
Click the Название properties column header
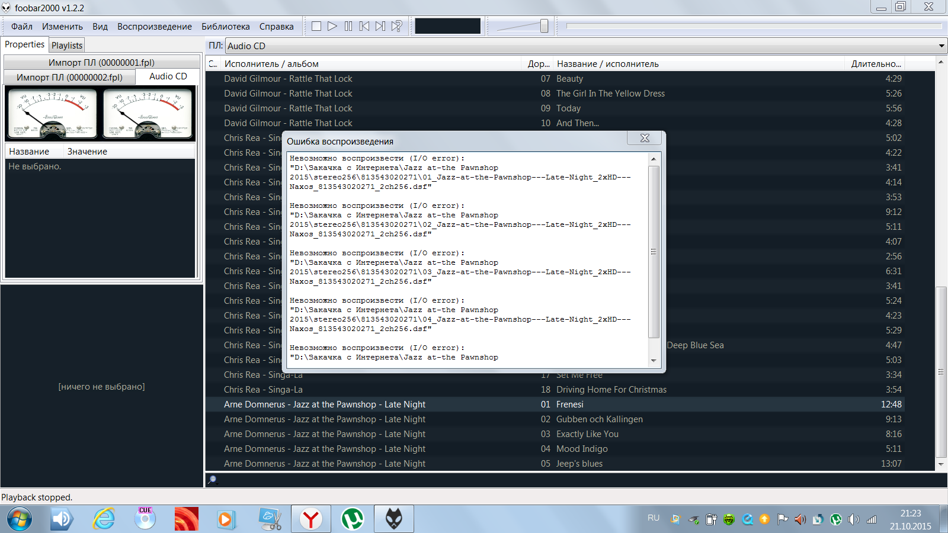pos(34,152)
